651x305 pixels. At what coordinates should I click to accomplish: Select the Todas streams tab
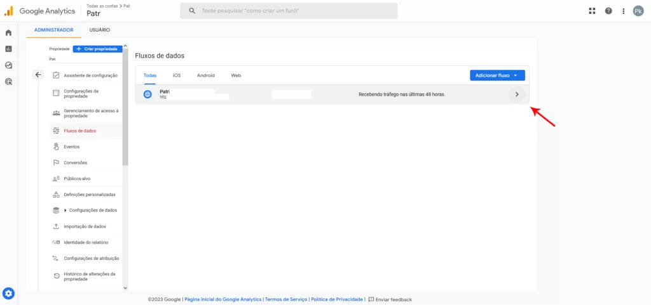point(150,75)
